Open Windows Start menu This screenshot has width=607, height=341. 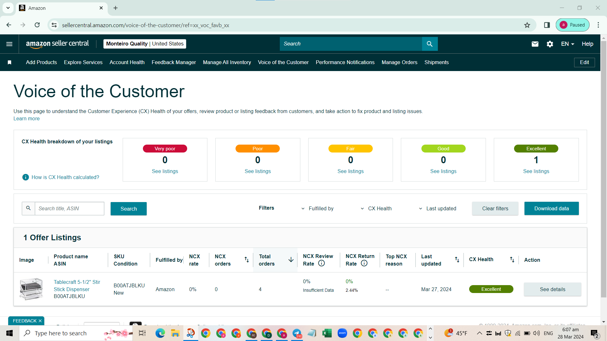pos(9,333)
